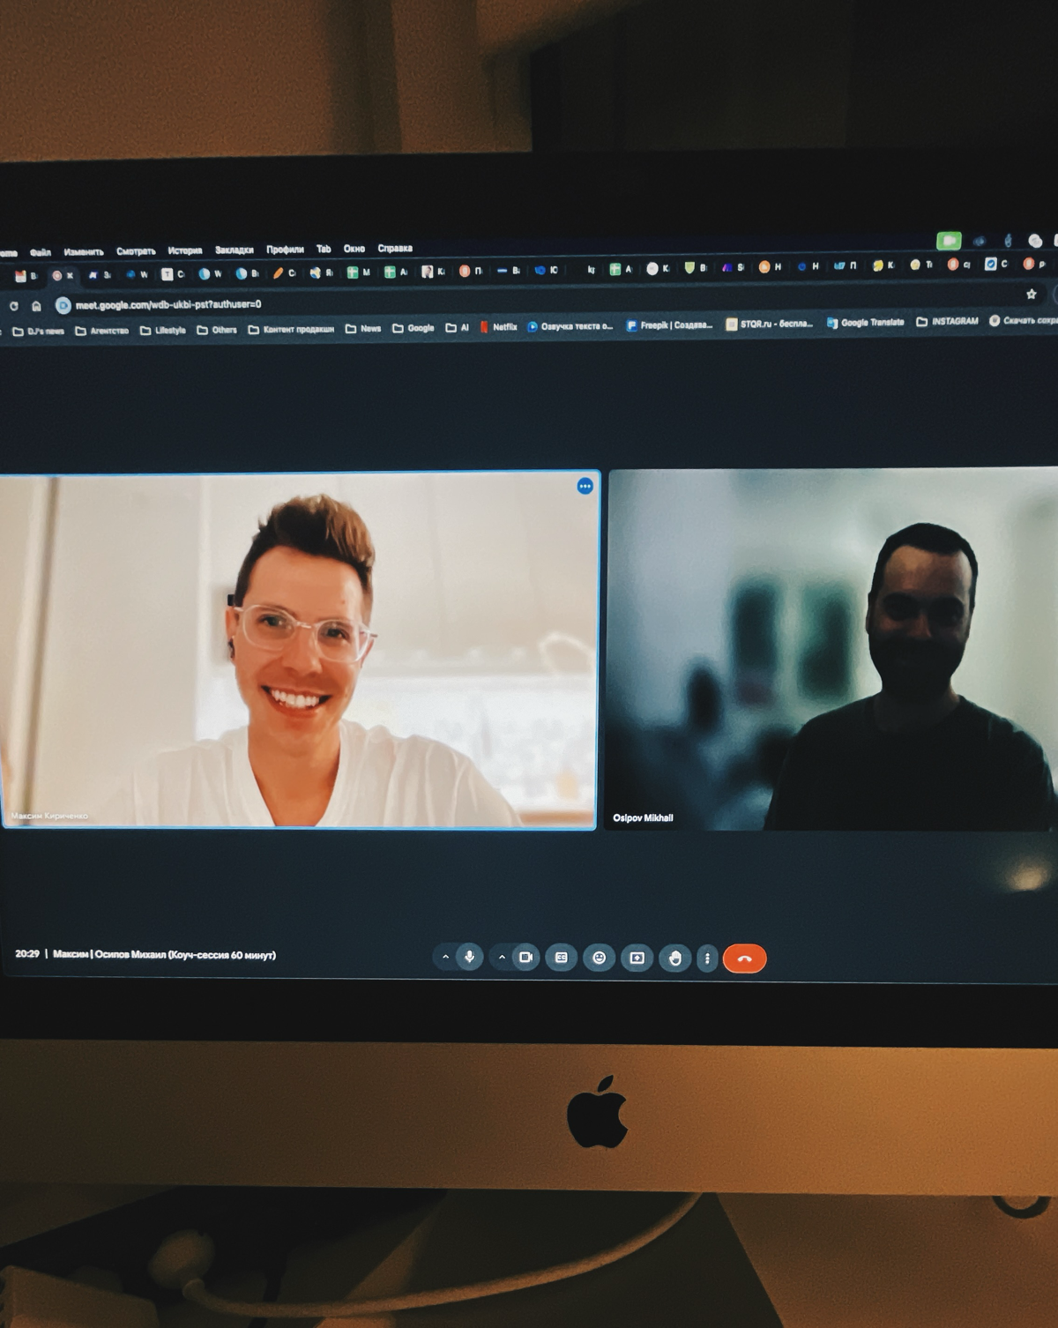
Task: Open the emoji reactions button
Action: (599, 958)
